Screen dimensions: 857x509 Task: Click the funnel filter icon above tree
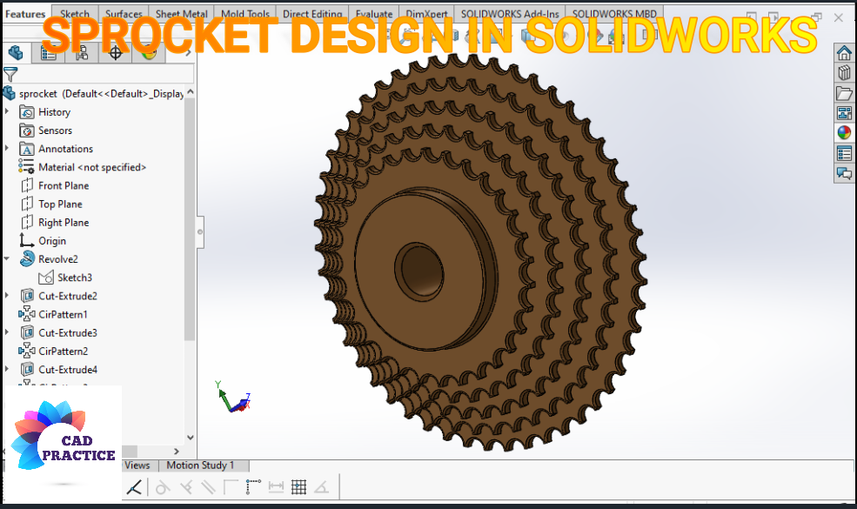pyautogui.click(x=10, y=74)
